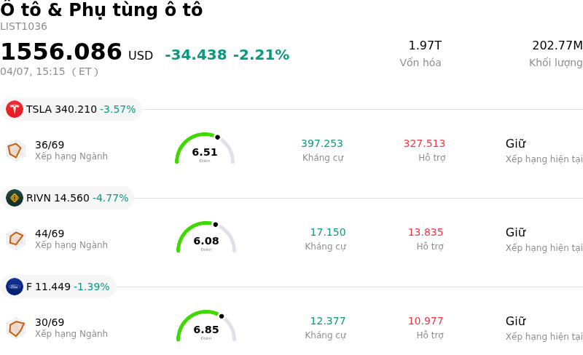
Task: Click the 1.97T market cap value
Action: point(424,46)
